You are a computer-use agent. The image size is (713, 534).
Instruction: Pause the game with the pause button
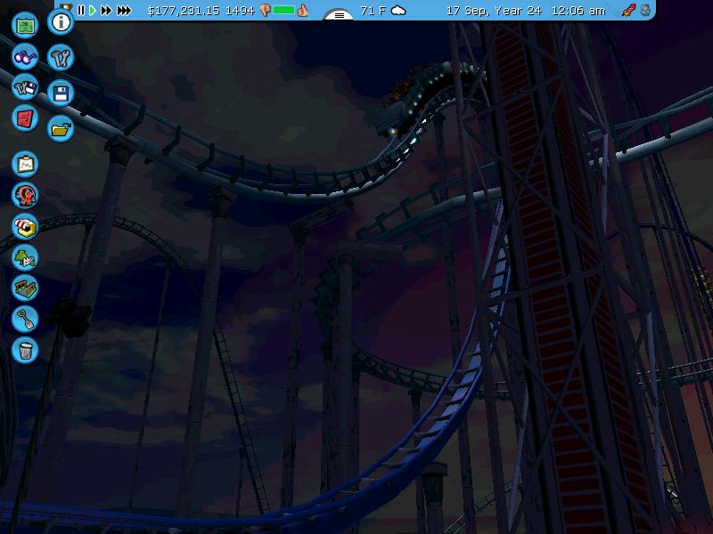81,10
